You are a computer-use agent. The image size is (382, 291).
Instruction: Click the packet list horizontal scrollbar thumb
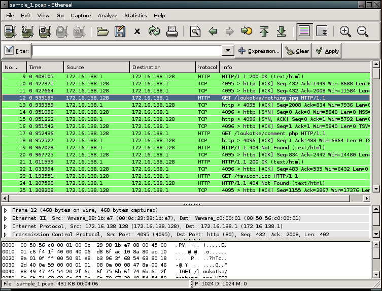click(179, 198)
